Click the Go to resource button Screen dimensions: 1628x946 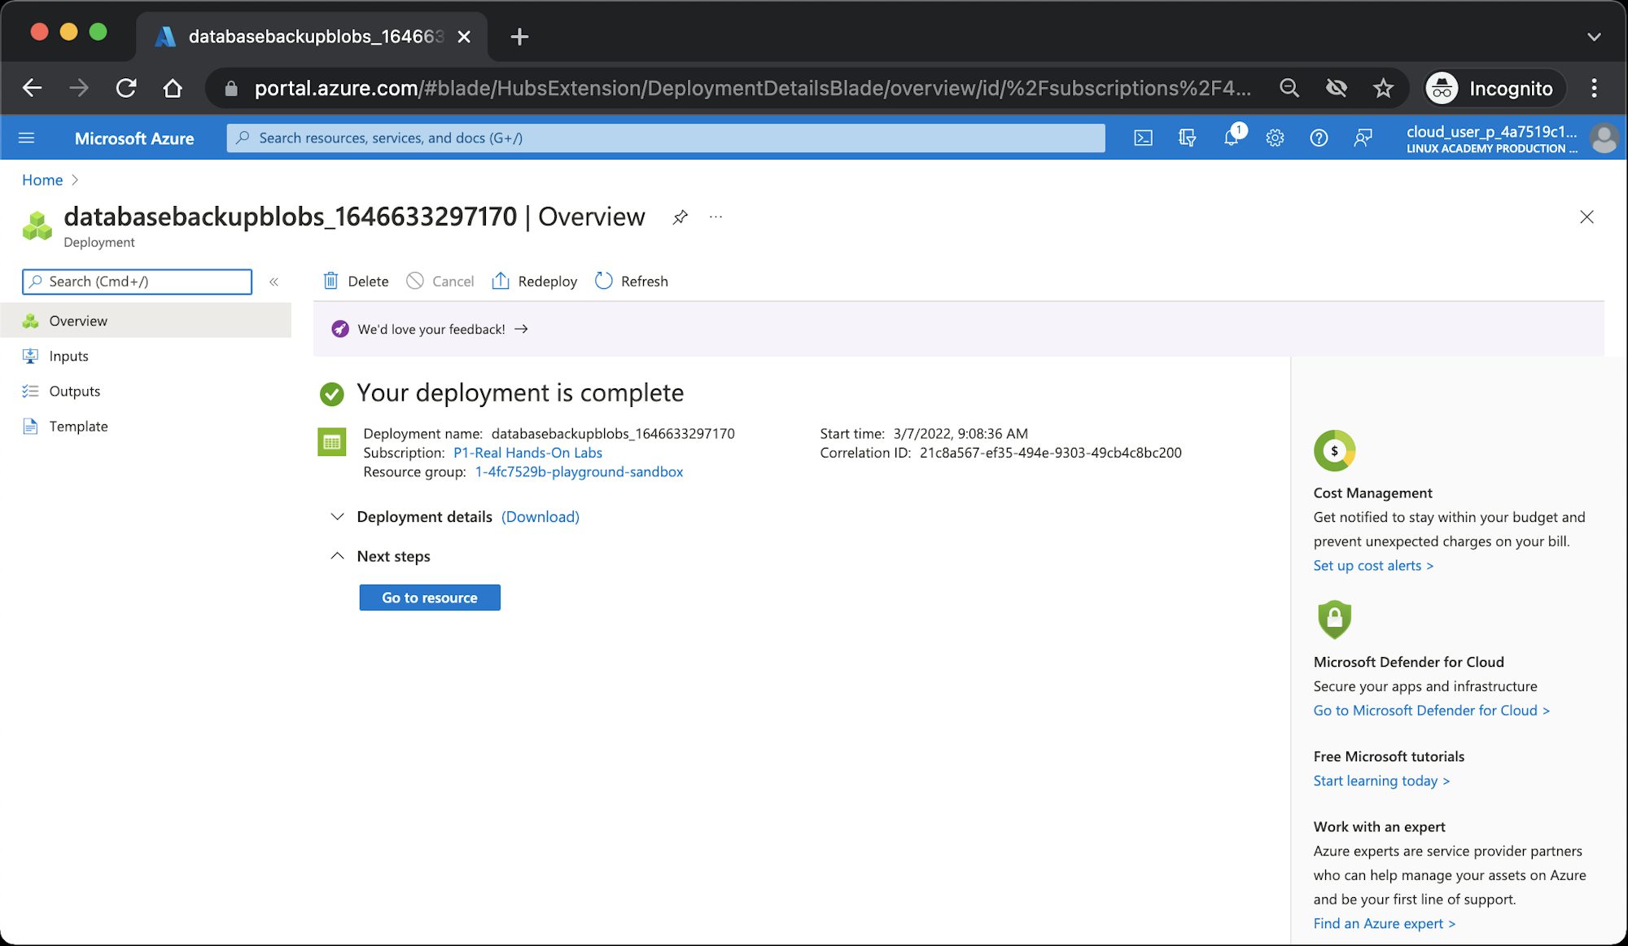pos(429,597)
